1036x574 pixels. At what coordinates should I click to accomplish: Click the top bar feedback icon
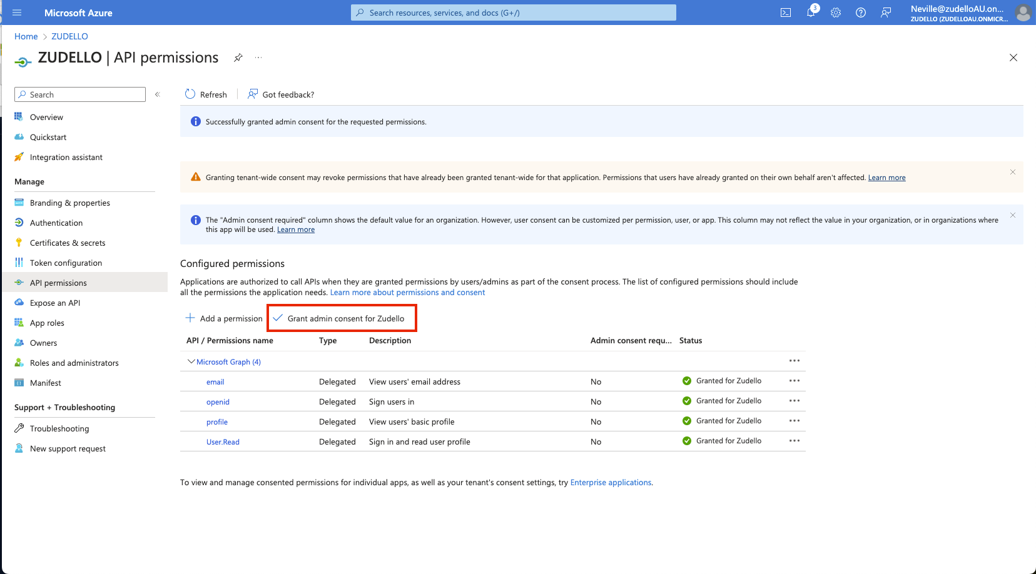tap(886, 13)
